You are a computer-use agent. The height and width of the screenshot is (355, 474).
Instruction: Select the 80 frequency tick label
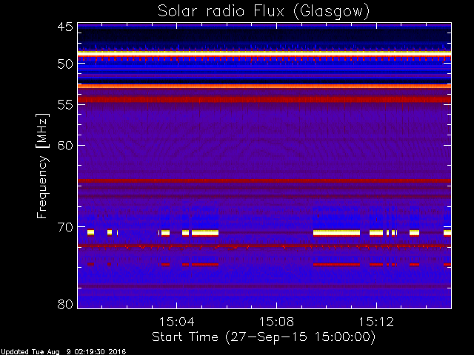coord(65,304)
